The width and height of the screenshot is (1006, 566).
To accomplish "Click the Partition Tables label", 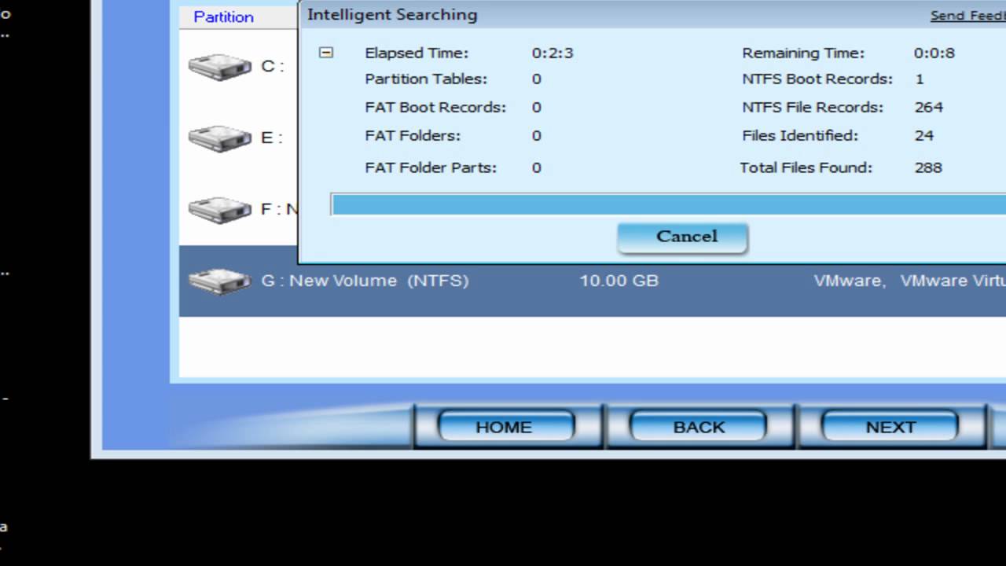I will click(426, 79).
